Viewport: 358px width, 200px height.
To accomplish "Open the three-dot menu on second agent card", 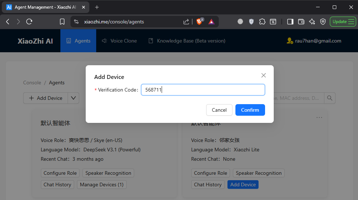I will pyautogui.click(x=319, y=117).
